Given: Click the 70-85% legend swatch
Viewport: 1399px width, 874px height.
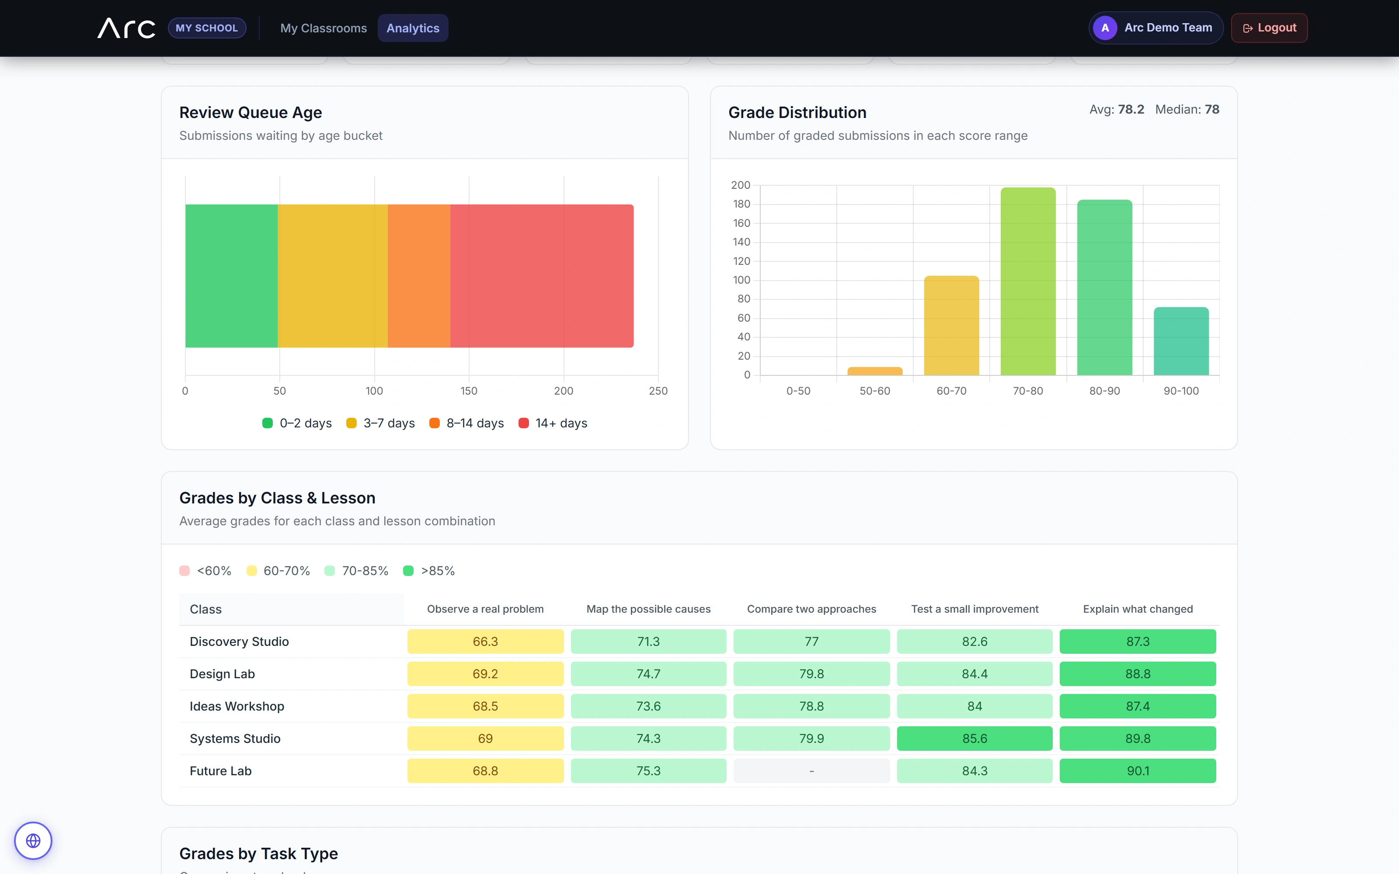Looking at the screenshot, I should (330, 571).
